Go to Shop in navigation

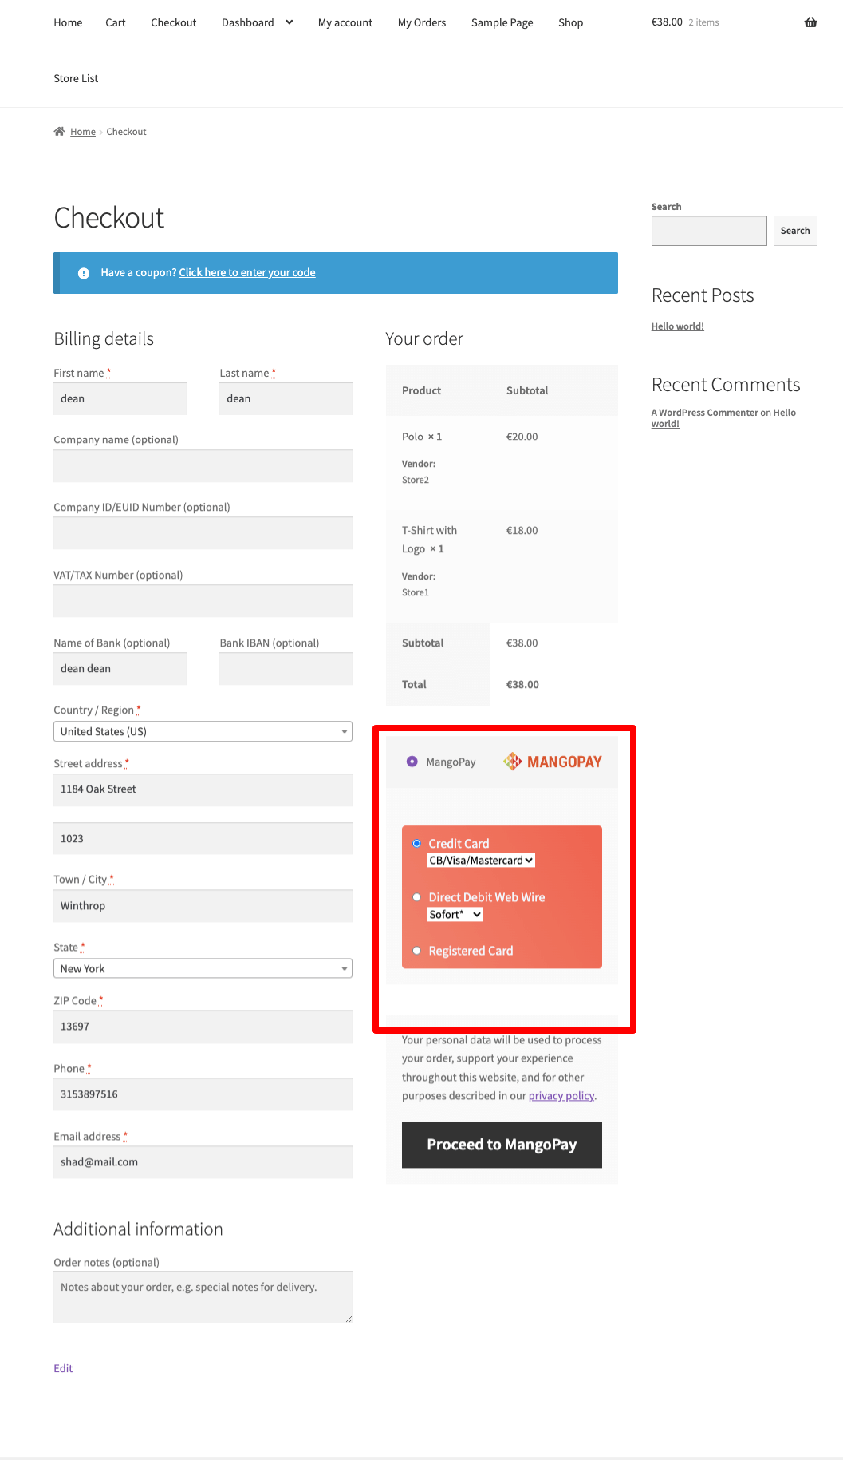[571, 22]
